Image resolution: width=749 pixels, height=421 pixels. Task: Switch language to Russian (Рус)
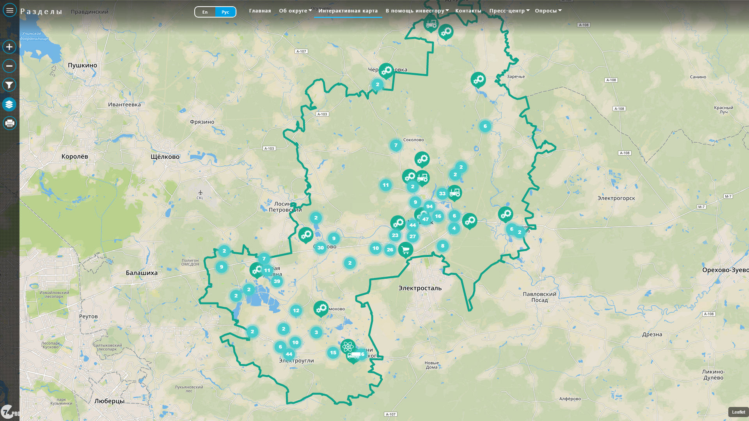click(225, 12)
